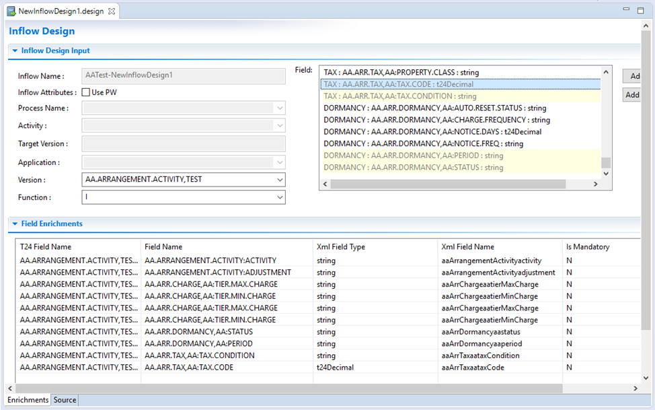The image size is (655, 410).
Task: Collapse the Field Enrichments section
Action: (x=15, y=224)
